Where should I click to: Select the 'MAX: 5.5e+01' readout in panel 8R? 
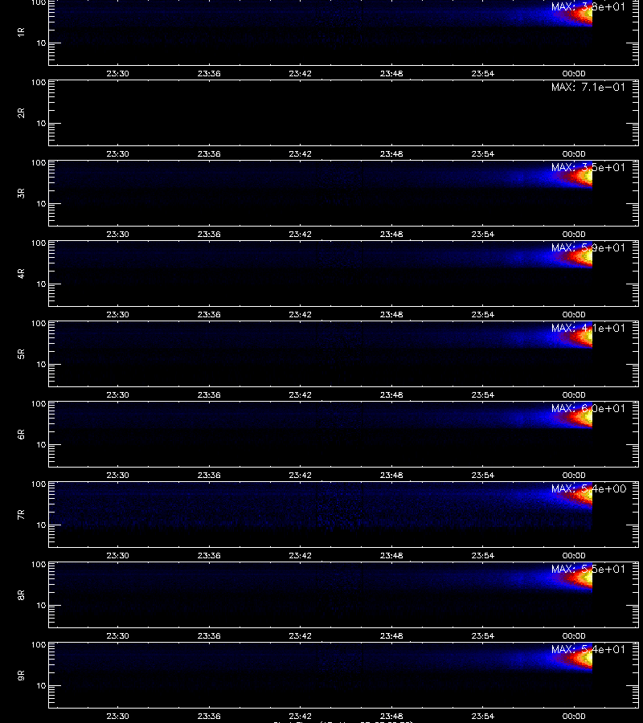[x=588, y=569]
